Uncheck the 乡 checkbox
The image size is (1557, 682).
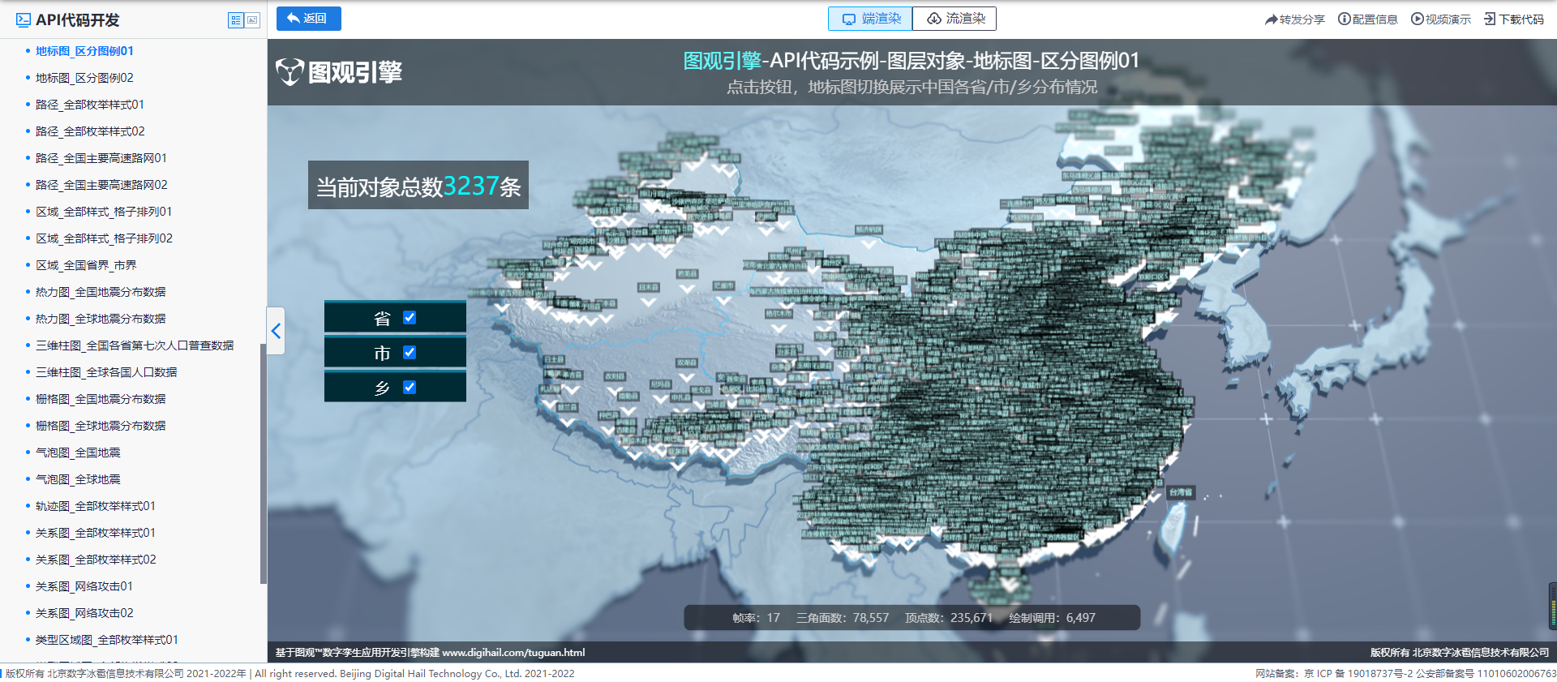click(x=410, y=388)
